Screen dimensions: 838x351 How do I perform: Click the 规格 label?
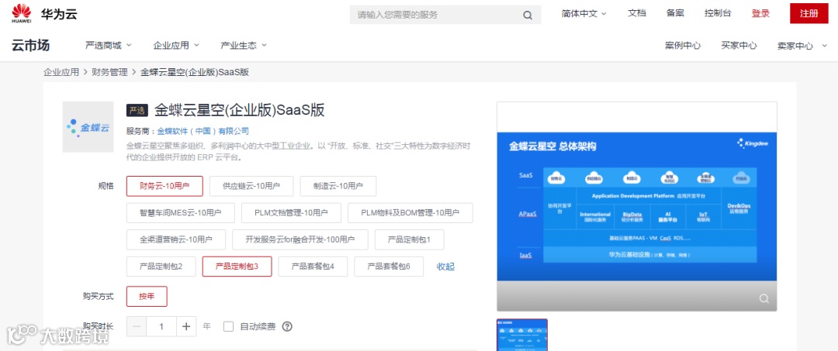tap(106, 186)
